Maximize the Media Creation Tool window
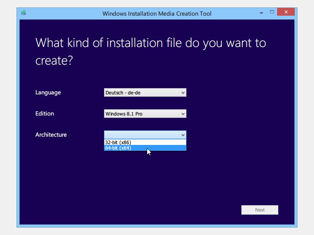 click(272, 12)
